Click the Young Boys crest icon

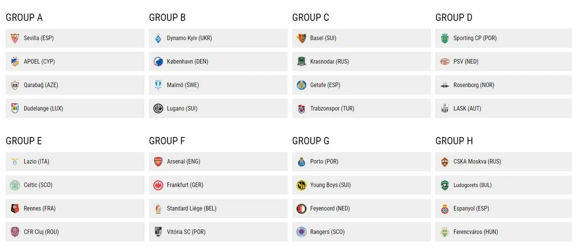point(301,185)
